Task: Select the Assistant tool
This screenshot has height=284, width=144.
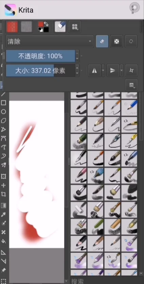Action: (3, 252)
